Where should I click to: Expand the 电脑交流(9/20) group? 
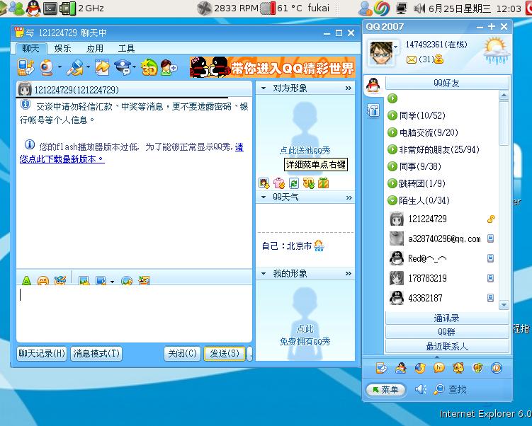click(x=392, y=132)
